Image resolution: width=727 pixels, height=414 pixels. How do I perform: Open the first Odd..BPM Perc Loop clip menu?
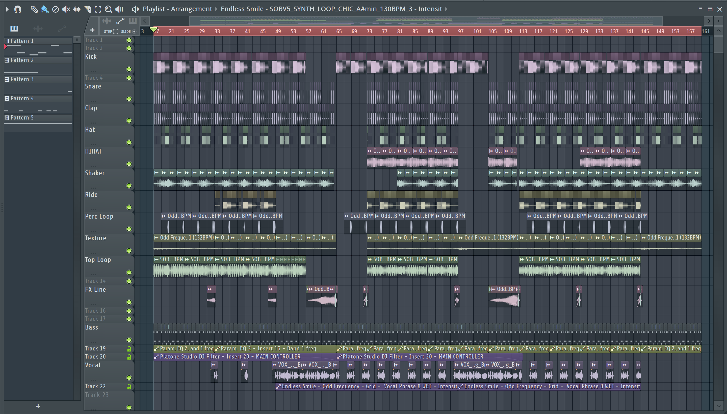point(164,216)
